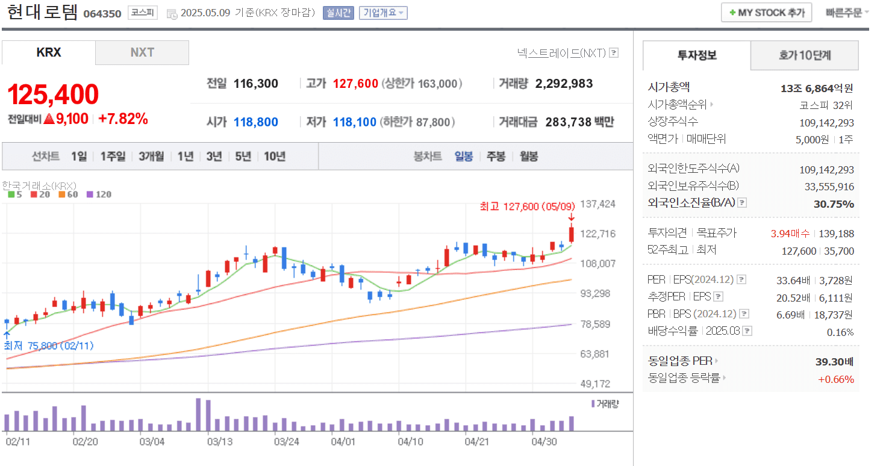The width and height of the screenshot is (886, 466).
Task: Click the arrow icon beside 시가총액순위
Action: coord(711,104)
